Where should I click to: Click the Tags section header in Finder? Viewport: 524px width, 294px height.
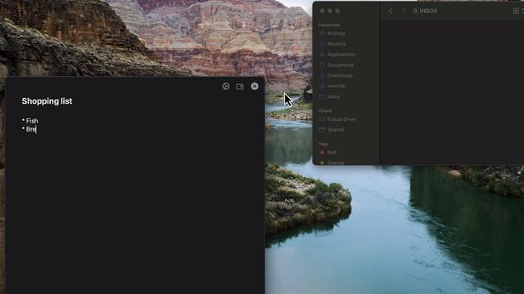point(323,144)
